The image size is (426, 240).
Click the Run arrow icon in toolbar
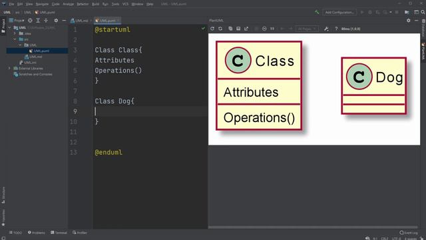pyautogui.click(x=362, y=12)
